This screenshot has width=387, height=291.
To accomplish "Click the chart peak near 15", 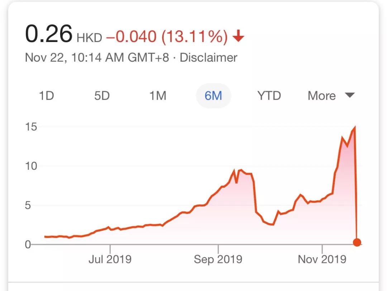I will 355,127.
